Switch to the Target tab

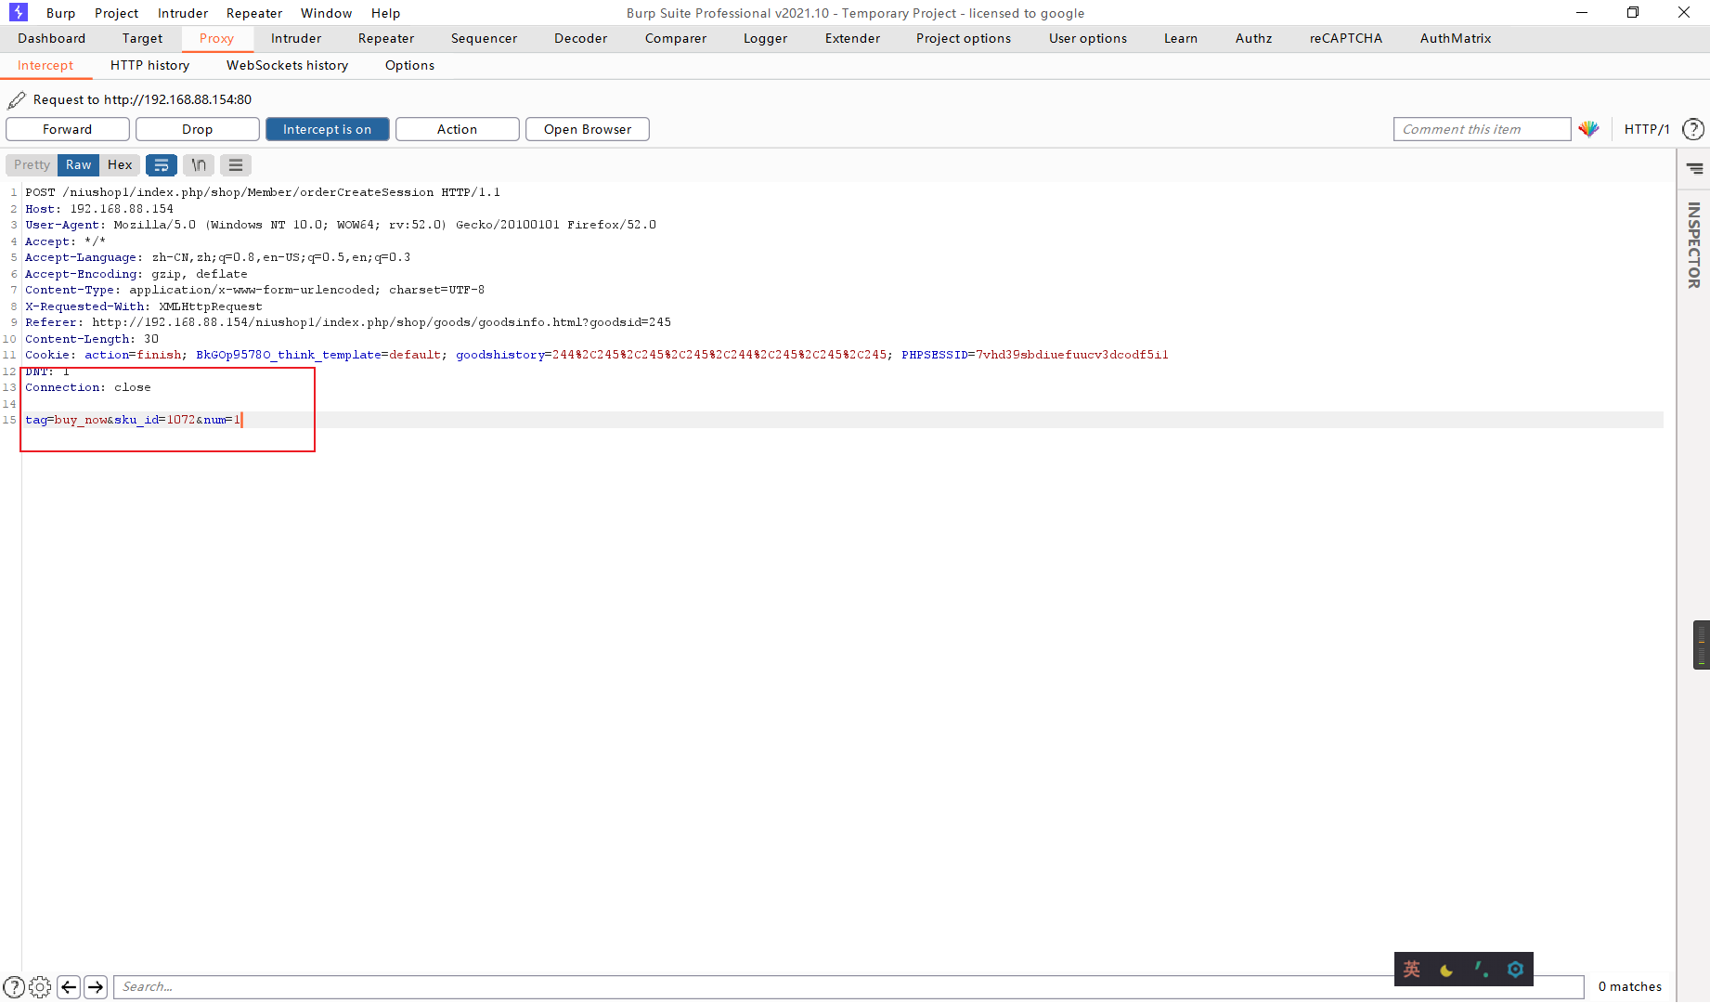(x=142, y=38)
